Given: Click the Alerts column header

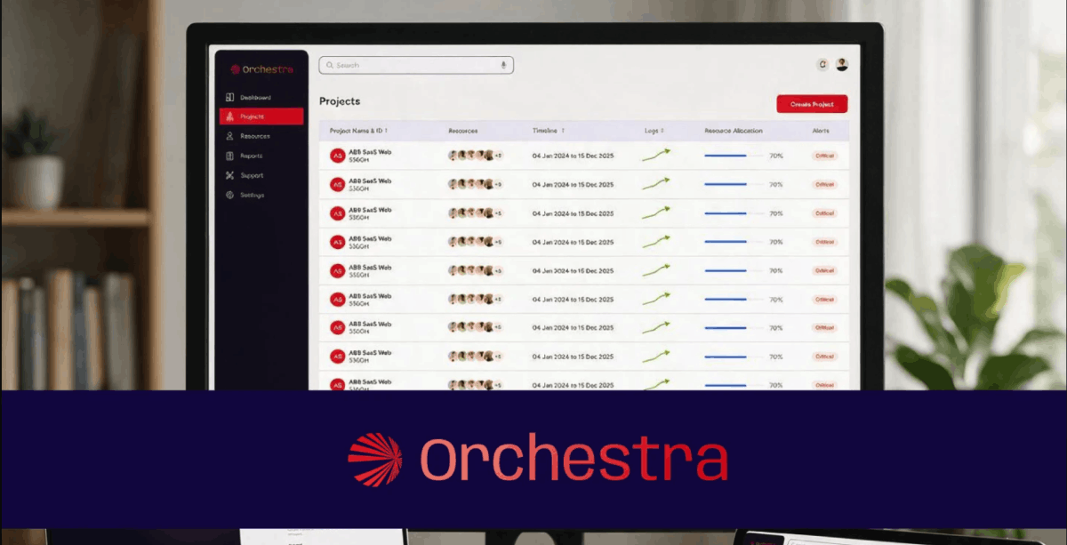Looking at the screenshot, I should (821, 131).
